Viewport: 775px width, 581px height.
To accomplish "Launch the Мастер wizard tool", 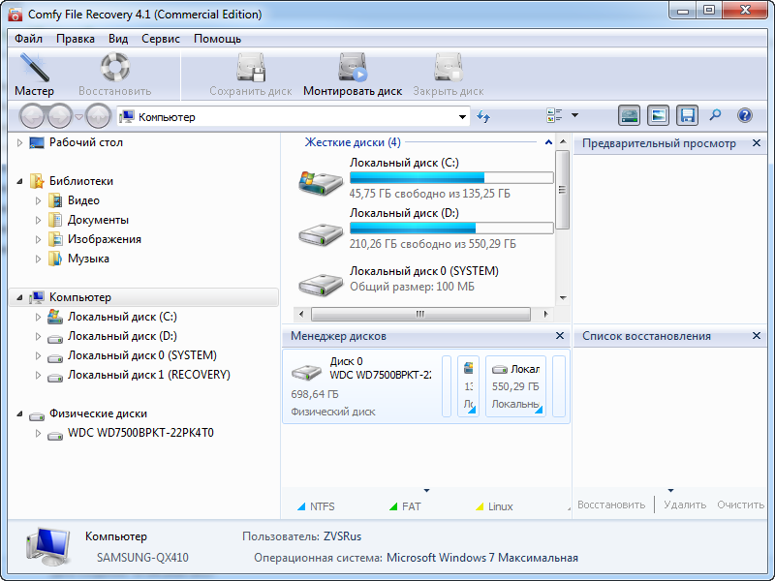I will (34, 75).
